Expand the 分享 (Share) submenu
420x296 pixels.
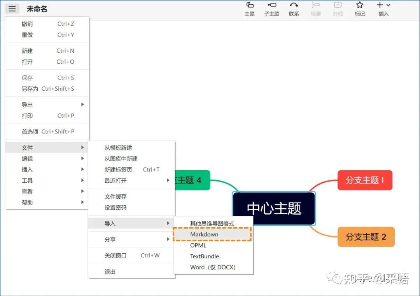(110, 239)
